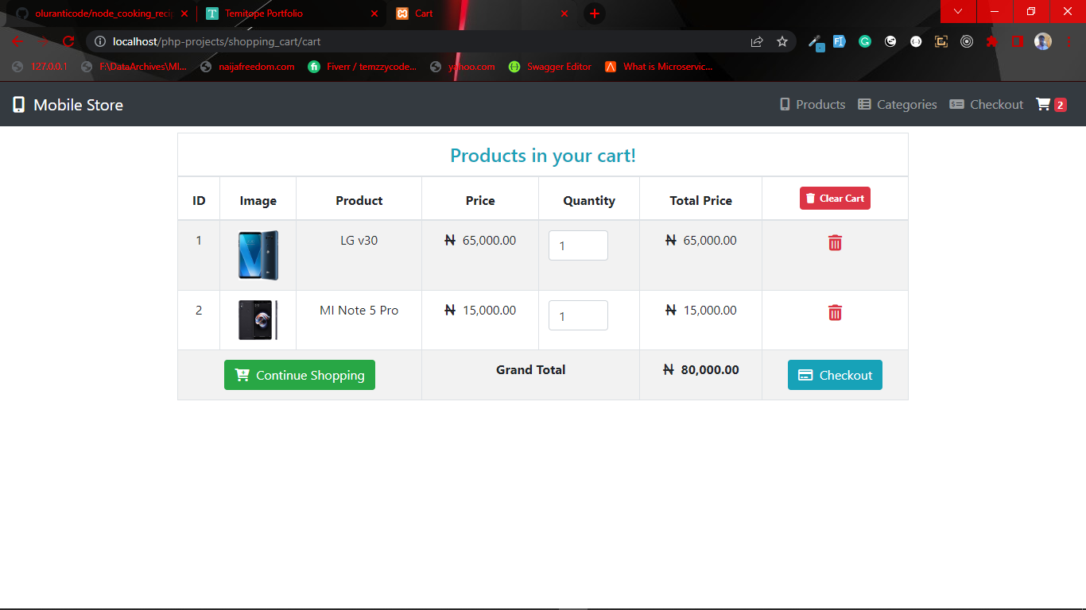Remove MI Note 5 Pro with trash icon
1086x610 pixels.
pyautogui.click(x=835, y=313)
